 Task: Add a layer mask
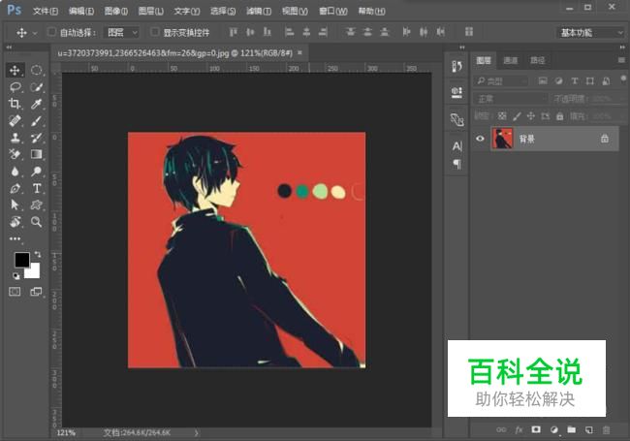(536, 429)
